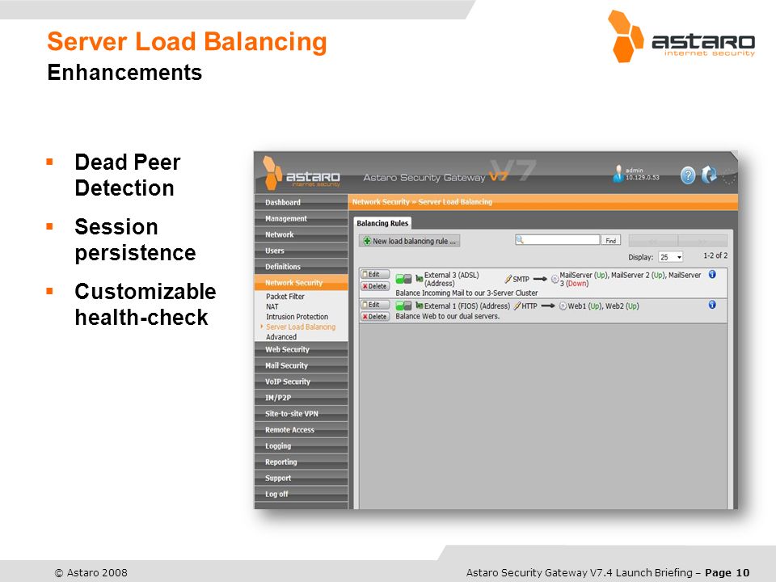
Task: Click the next page pager button
Action: [x=702, y=241]
